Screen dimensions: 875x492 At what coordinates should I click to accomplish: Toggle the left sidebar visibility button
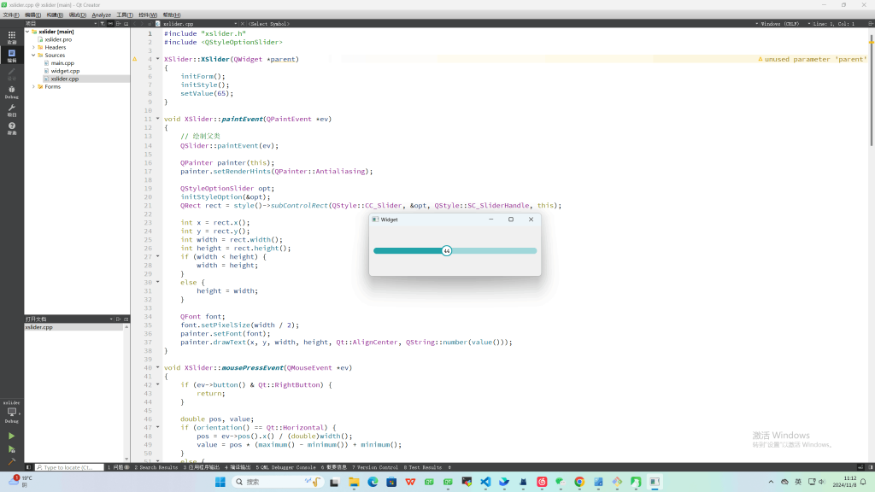click(x=29, y=467)
